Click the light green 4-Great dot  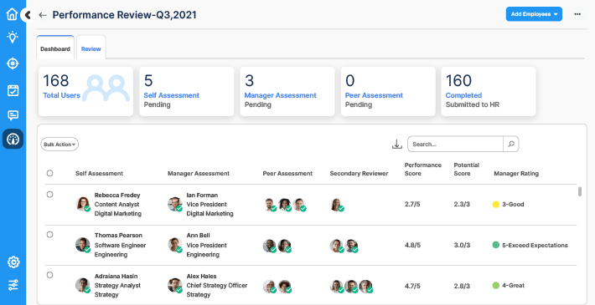click(x=495, y=285)
